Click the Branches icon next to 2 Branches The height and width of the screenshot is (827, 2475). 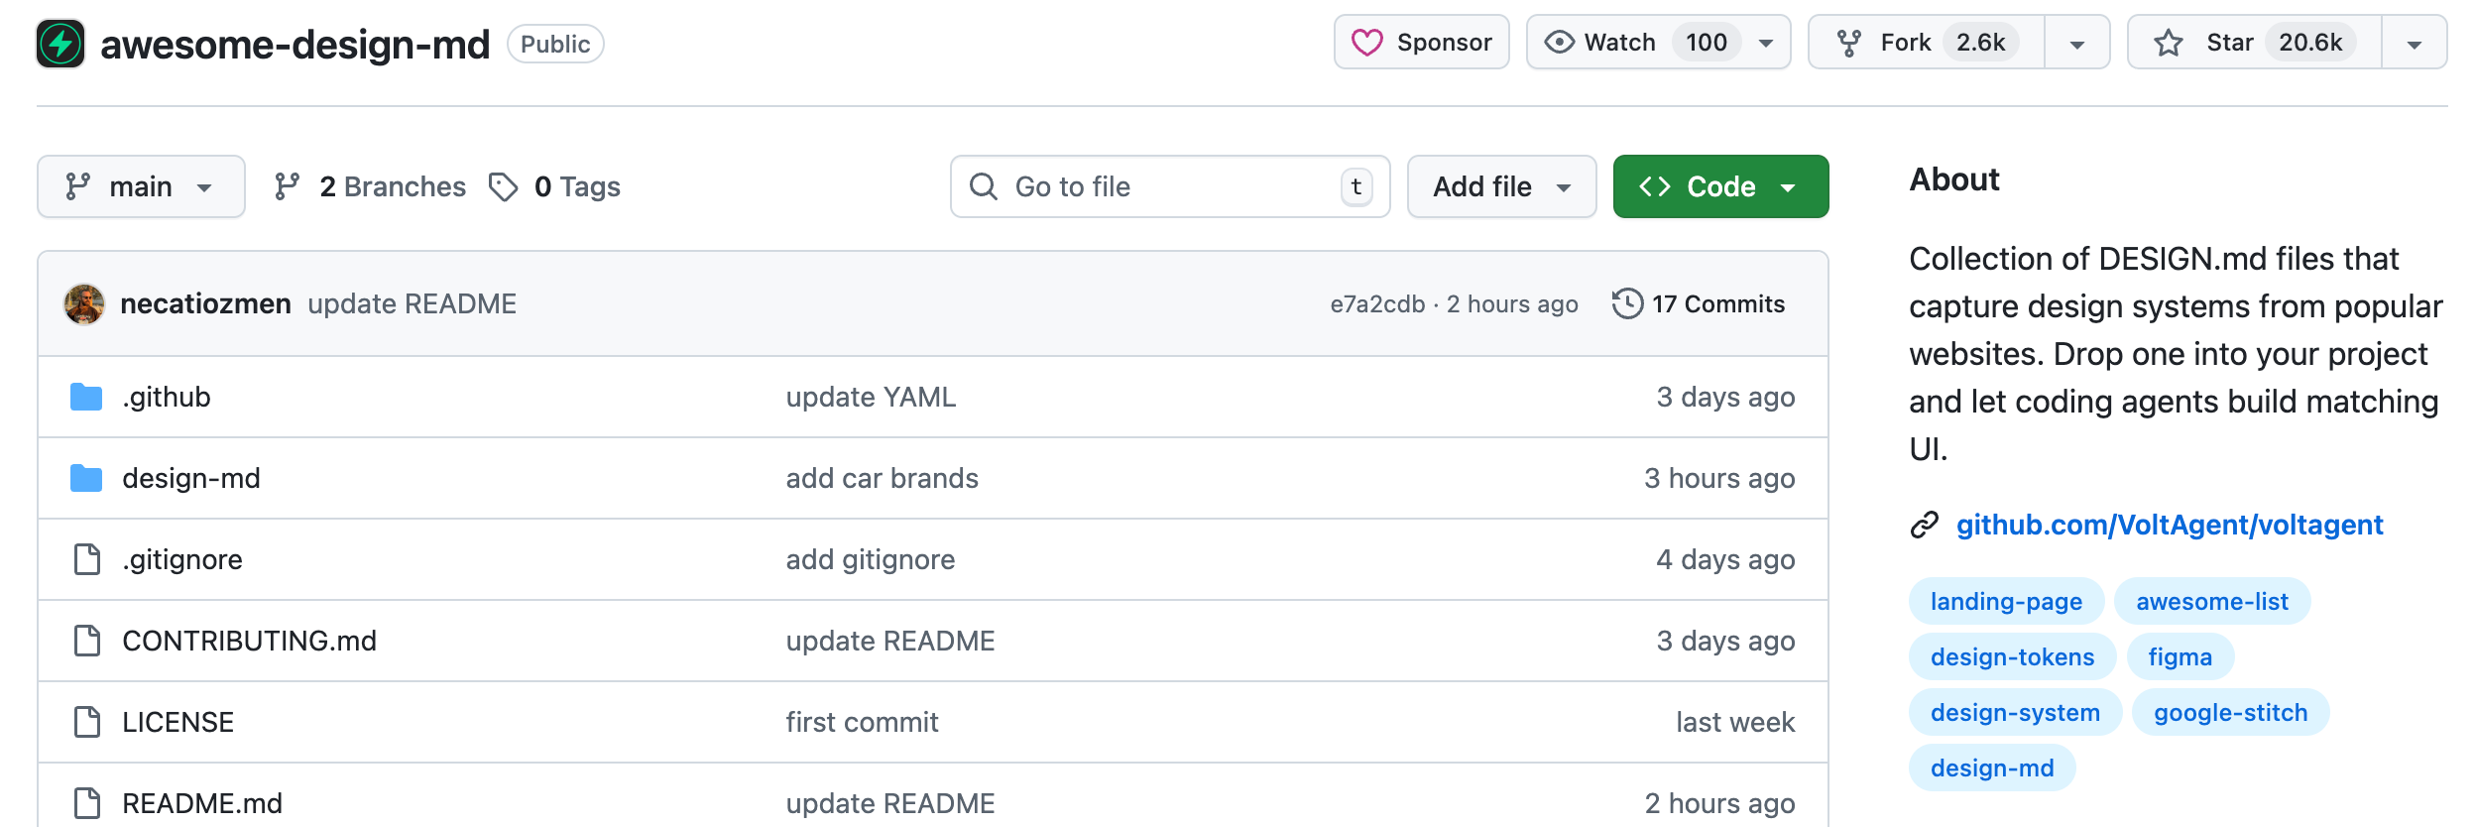pos(288,186)
